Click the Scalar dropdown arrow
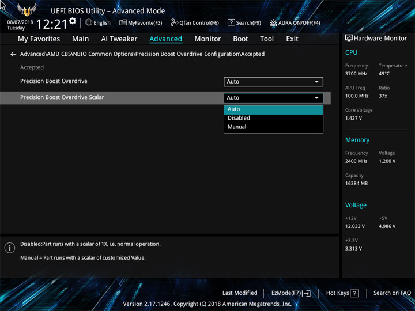The image size is (415, 311). pos(316,98)
